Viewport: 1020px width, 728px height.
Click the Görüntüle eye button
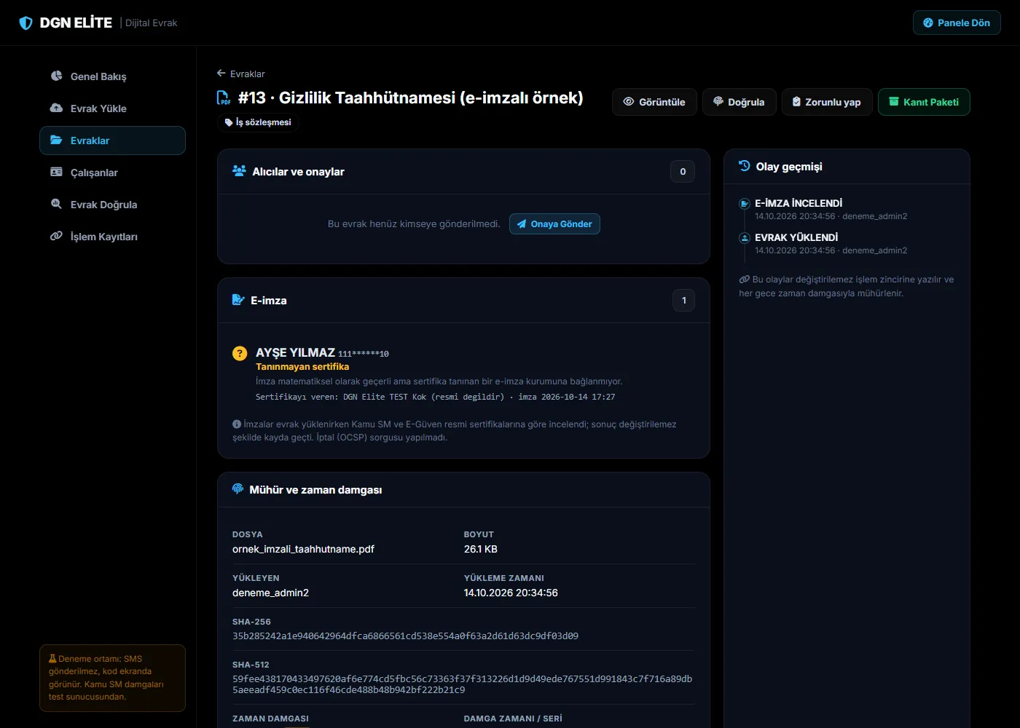[654, 102]
